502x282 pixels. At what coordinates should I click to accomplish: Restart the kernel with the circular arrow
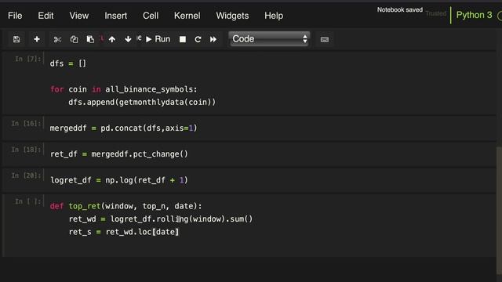(x=198, y=39)
